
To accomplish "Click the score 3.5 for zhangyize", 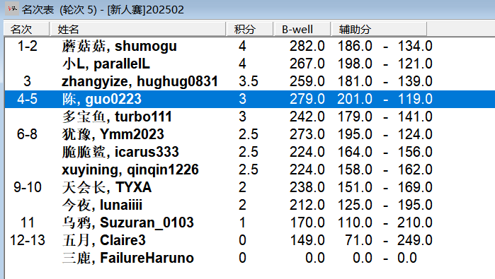I will pos(249,81).
